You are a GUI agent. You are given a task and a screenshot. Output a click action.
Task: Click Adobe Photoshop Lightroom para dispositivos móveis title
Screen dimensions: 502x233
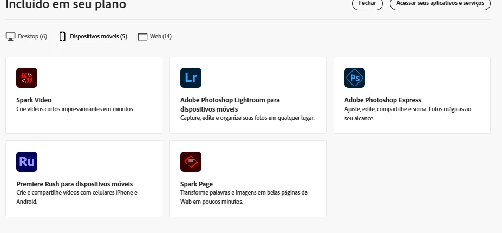point(230,105)
